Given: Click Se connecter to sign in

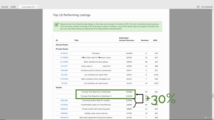Looking at the screenshot, I should [x=207, y=7].
